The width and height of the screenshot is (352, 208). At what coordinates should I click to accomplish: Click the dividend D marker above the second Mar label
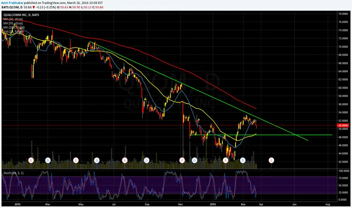(x=242, y=160)
